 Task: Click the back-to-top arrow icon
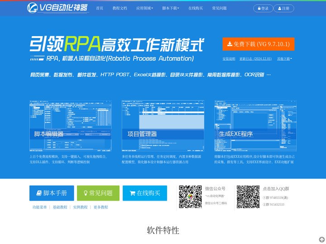(x=321, y=239)
